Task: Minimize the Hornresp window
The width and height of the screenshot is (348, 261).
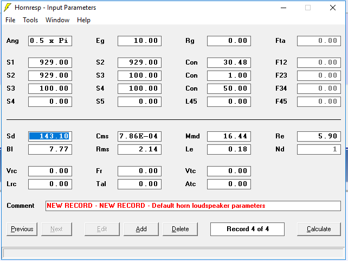Action: coord(283,8)
